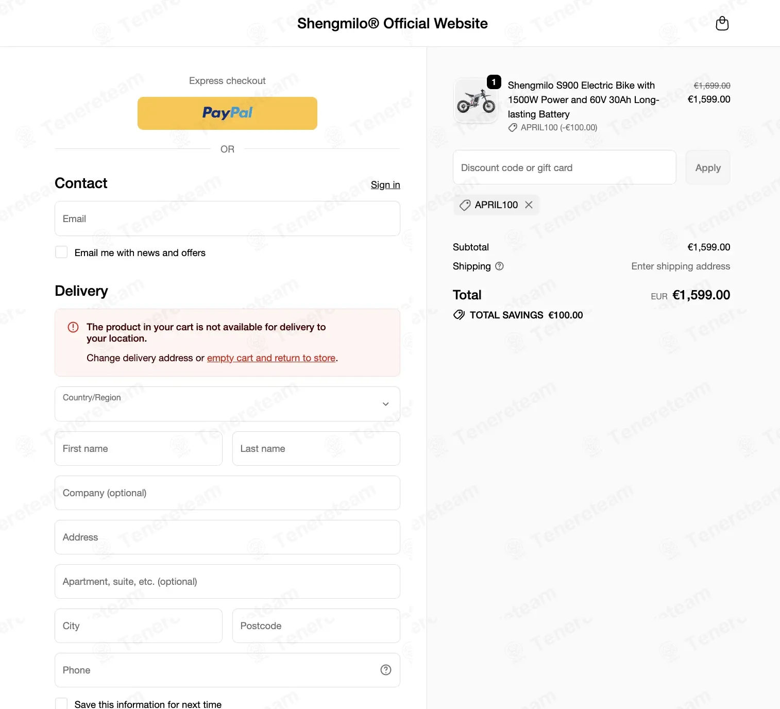Click the Discount code or gift card field
Image resolution: width=780 pixels, height=709 pixels.
(x=564, y=167)
